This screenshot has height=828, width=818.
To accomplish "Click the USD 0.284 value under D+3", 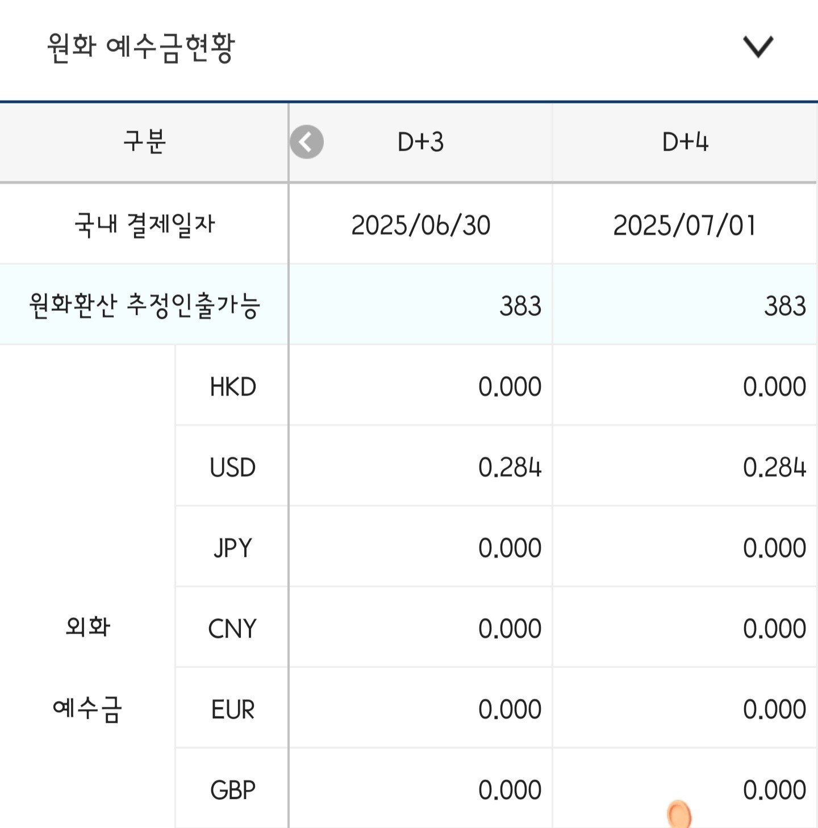I will [510, 468].
